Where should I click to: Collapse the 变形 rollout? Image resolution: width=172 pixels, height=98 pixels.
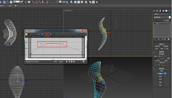[162, 71]
